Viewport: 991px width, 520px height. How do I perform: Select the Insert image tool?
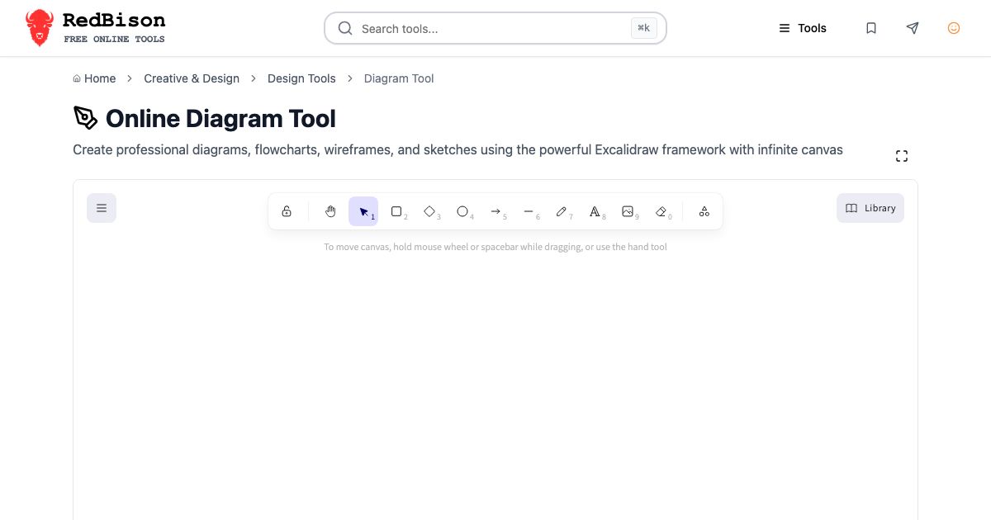point(628,211)
